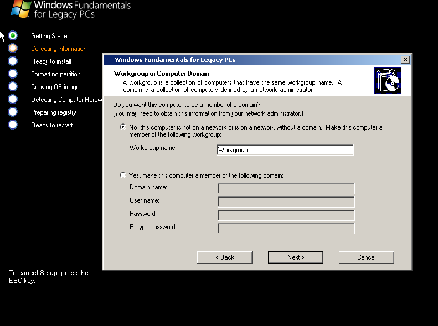Select the 'No, this computer is not on a network' option
Viewport: 438px width, 326px height.
point(122,127)
